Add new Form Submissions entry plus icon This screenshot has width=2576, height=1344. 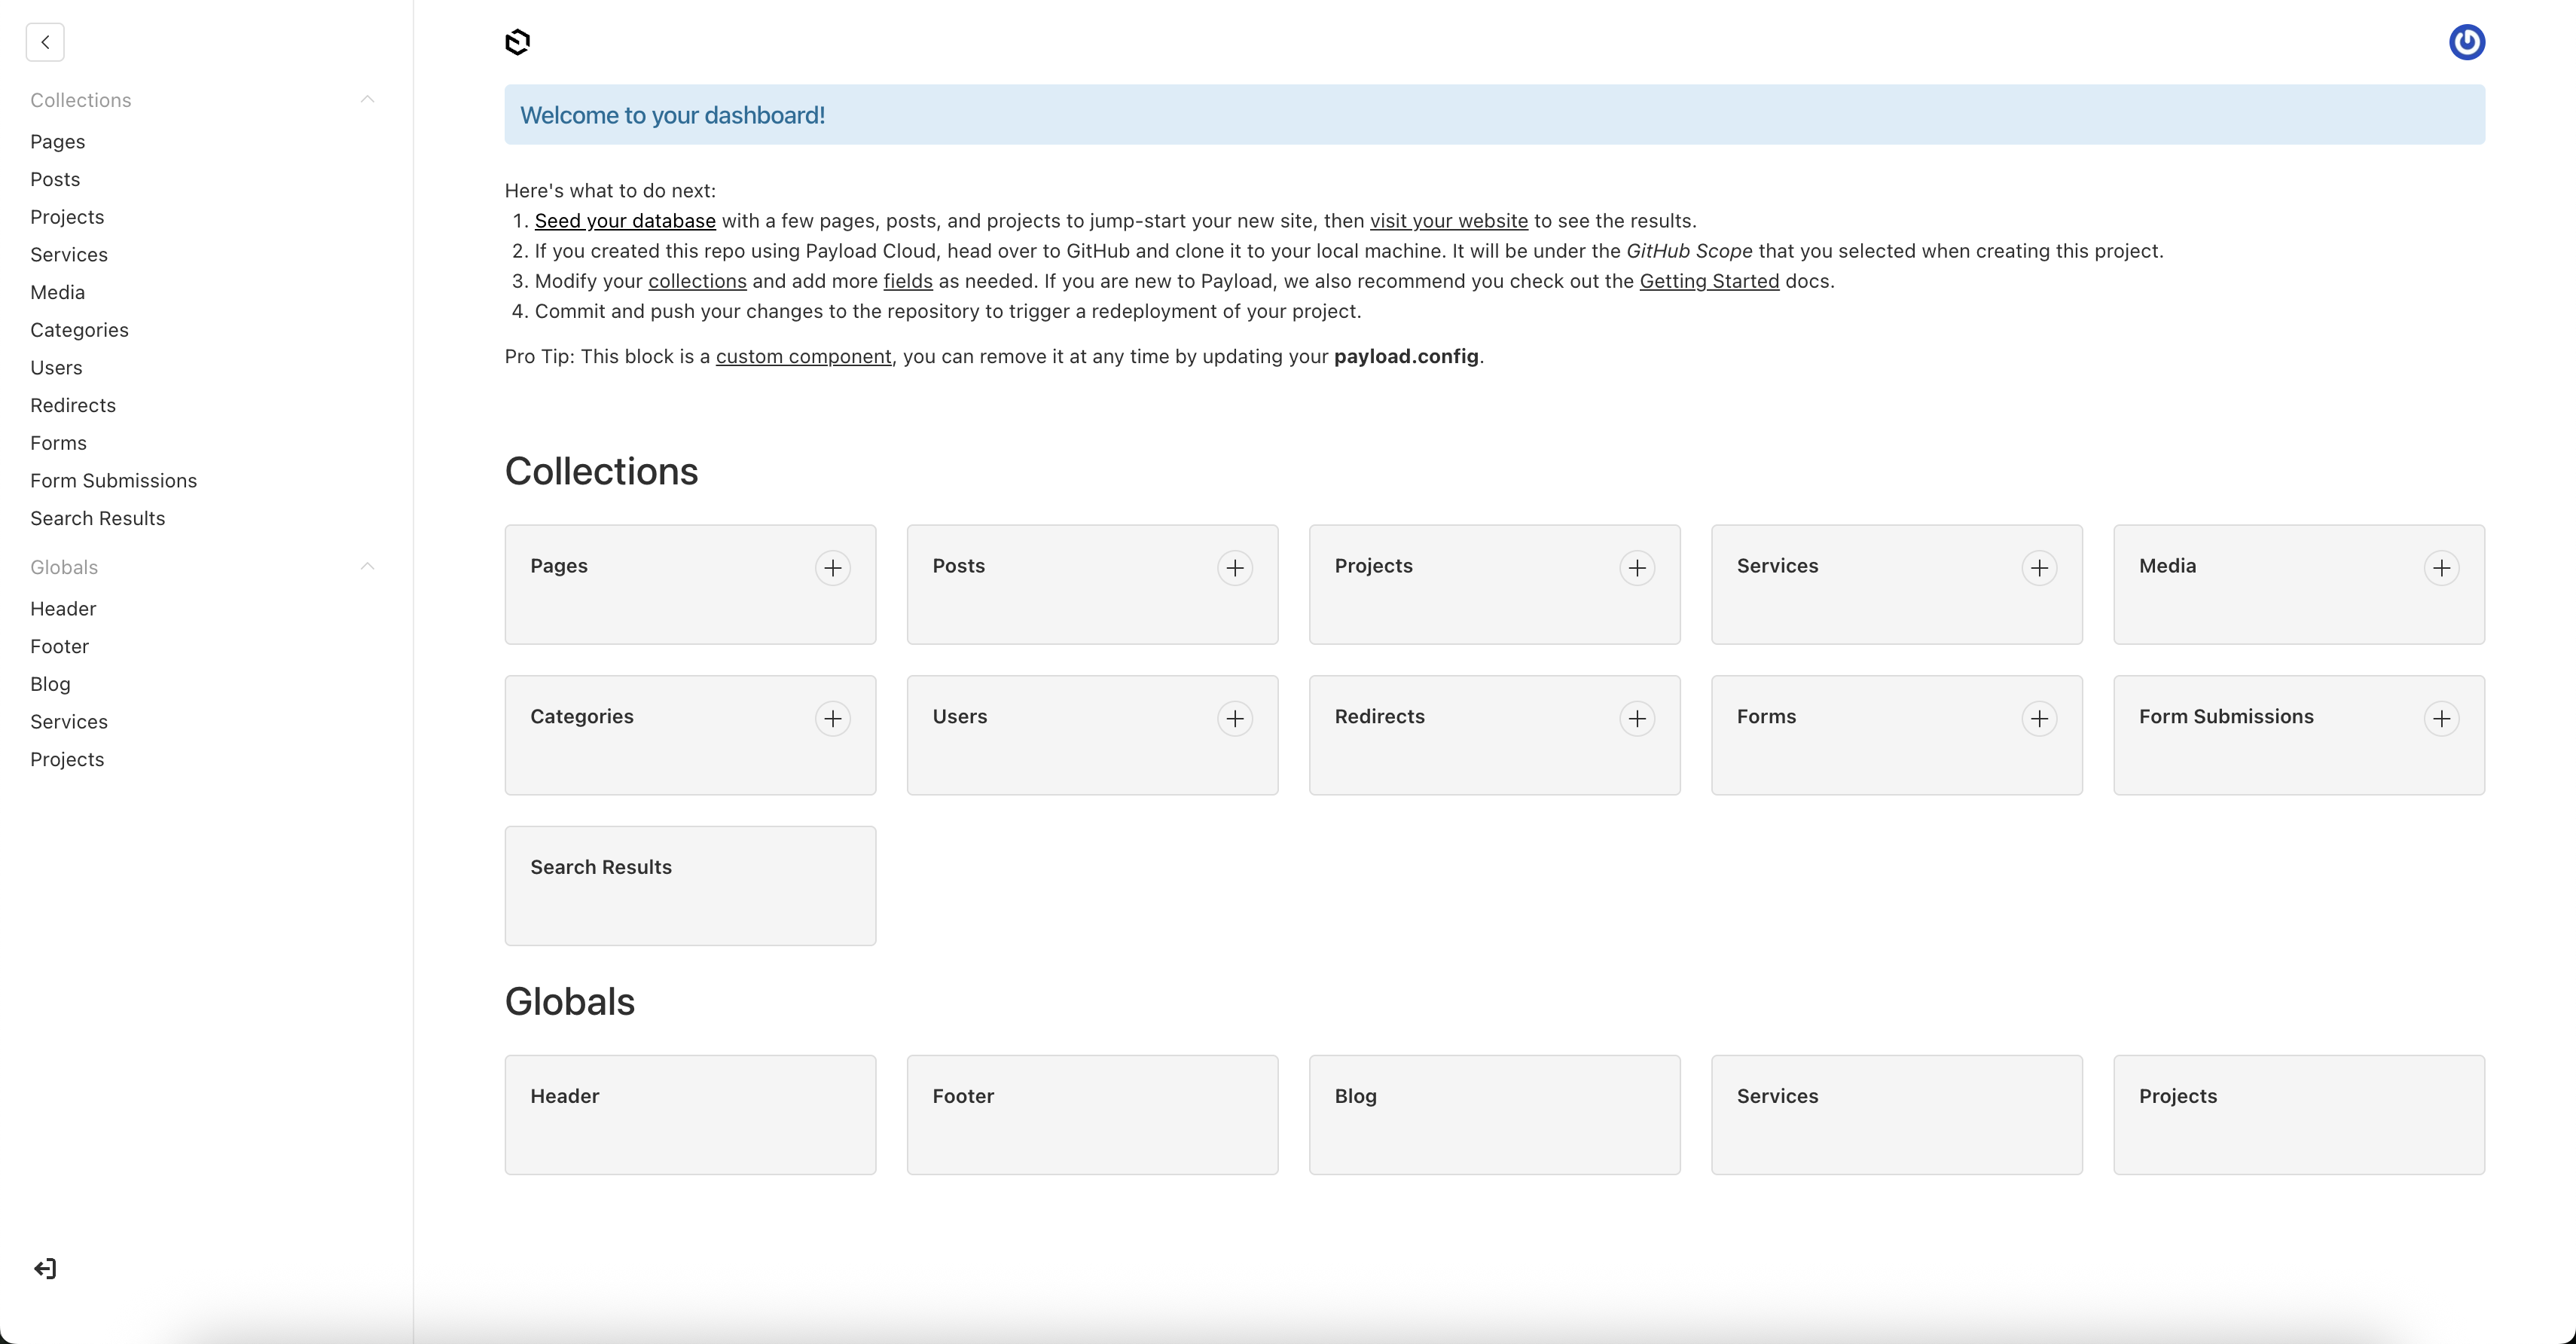[2441, 718]
